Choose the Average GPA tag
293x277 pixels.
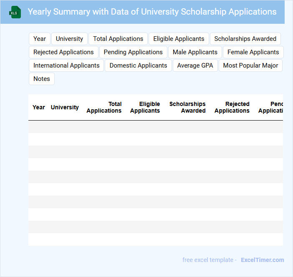195,65
